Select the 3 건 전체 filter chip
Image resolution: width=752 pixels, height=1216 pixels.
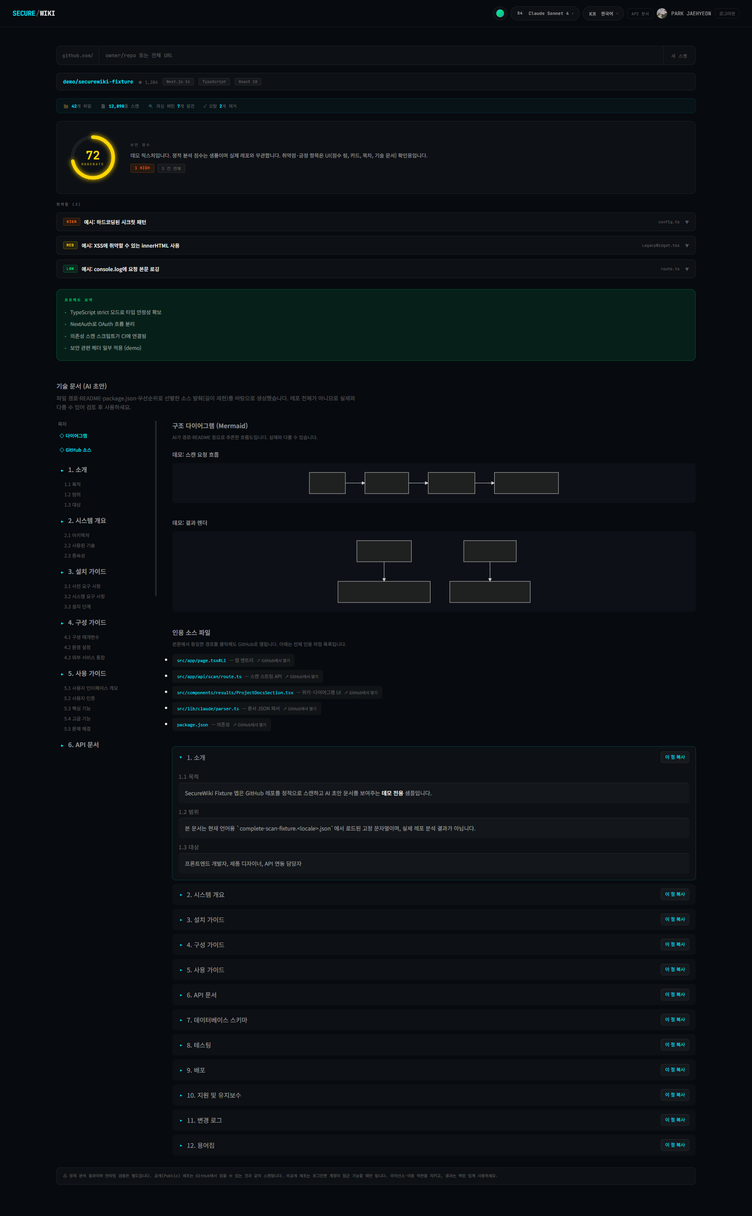tap(171, 168)
